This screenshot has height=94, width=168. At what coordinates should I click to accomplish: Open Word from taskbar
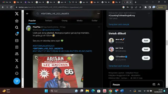(x=122, y=91)
